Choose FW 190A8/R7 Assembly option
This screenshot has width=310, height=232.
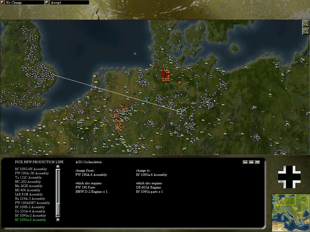coord(32,203)
